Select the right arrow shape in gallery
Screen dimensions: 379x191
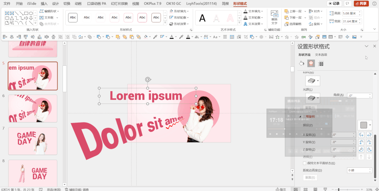click(26, 18)
